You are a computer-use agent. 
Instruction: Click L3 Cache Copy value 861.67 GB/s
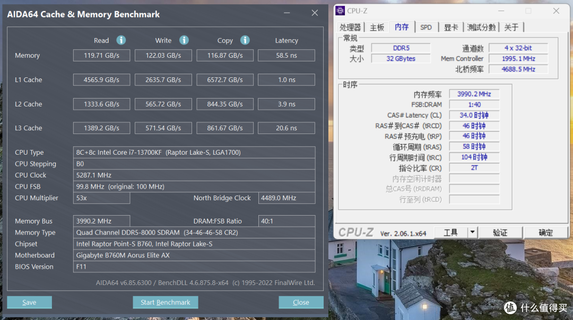coord(225,128)
